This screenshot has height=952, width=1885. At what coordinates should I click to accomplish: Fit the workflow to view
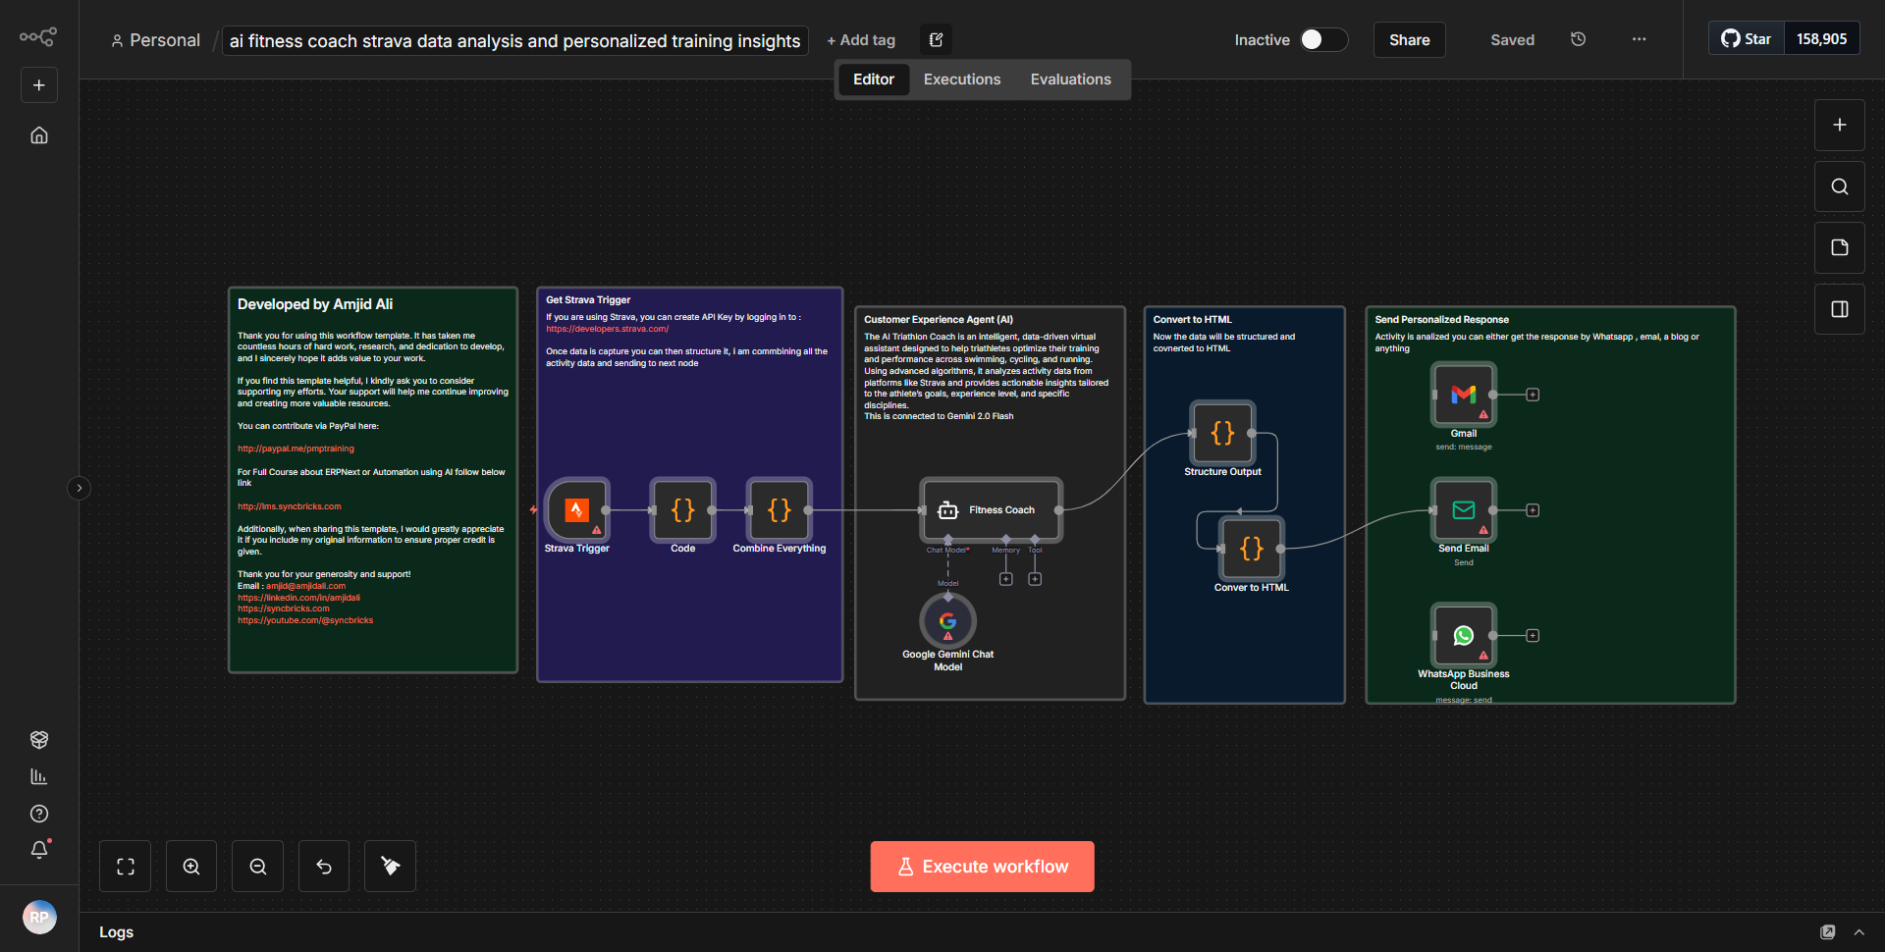click(125, 866)
